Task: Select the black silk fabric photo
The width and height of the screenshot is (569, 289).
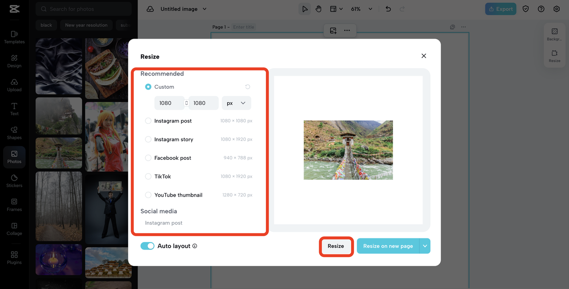Action: 59,66
